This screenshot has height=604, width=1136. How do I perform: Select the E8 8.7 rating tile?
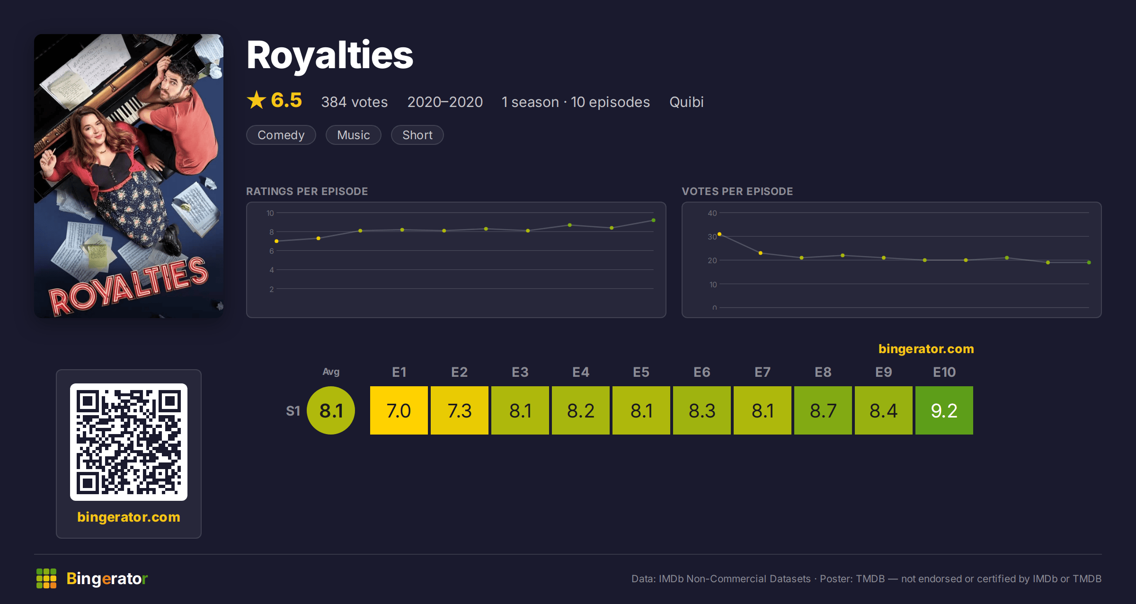[823, 410]
